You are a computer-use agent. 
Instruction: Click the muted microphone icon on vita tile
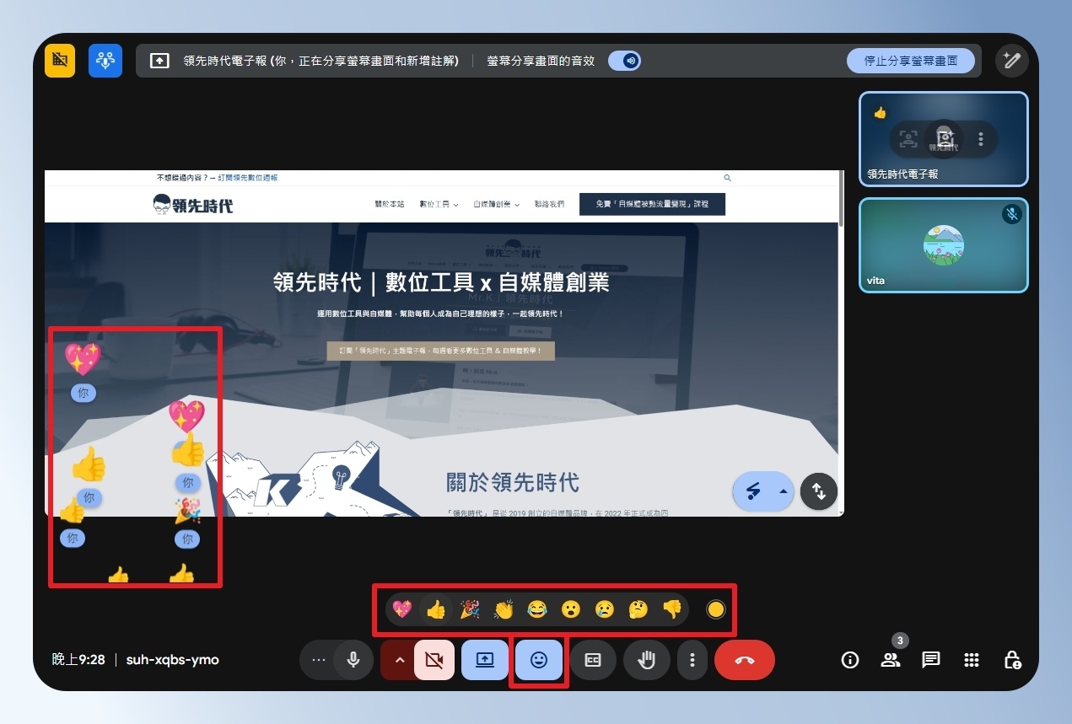click(1012, 214)
